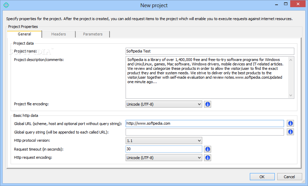Close the New project dialog
Image resolution: width=308 pixels, height=186 pixels.
click(x=298, y=4)
